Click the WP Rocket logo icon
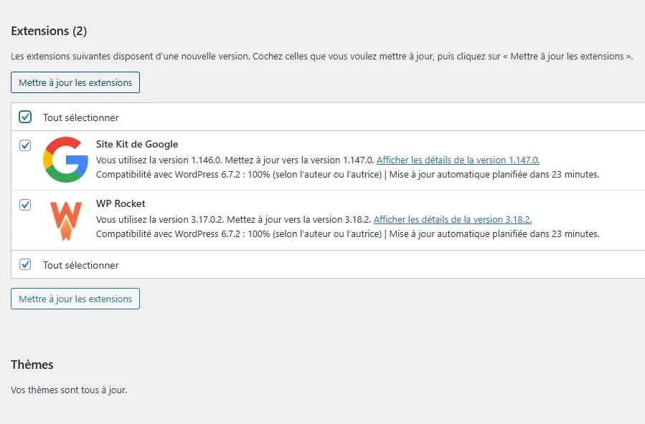Image resolution: width=645 pixels, height=424 pixels. [65, 220]
